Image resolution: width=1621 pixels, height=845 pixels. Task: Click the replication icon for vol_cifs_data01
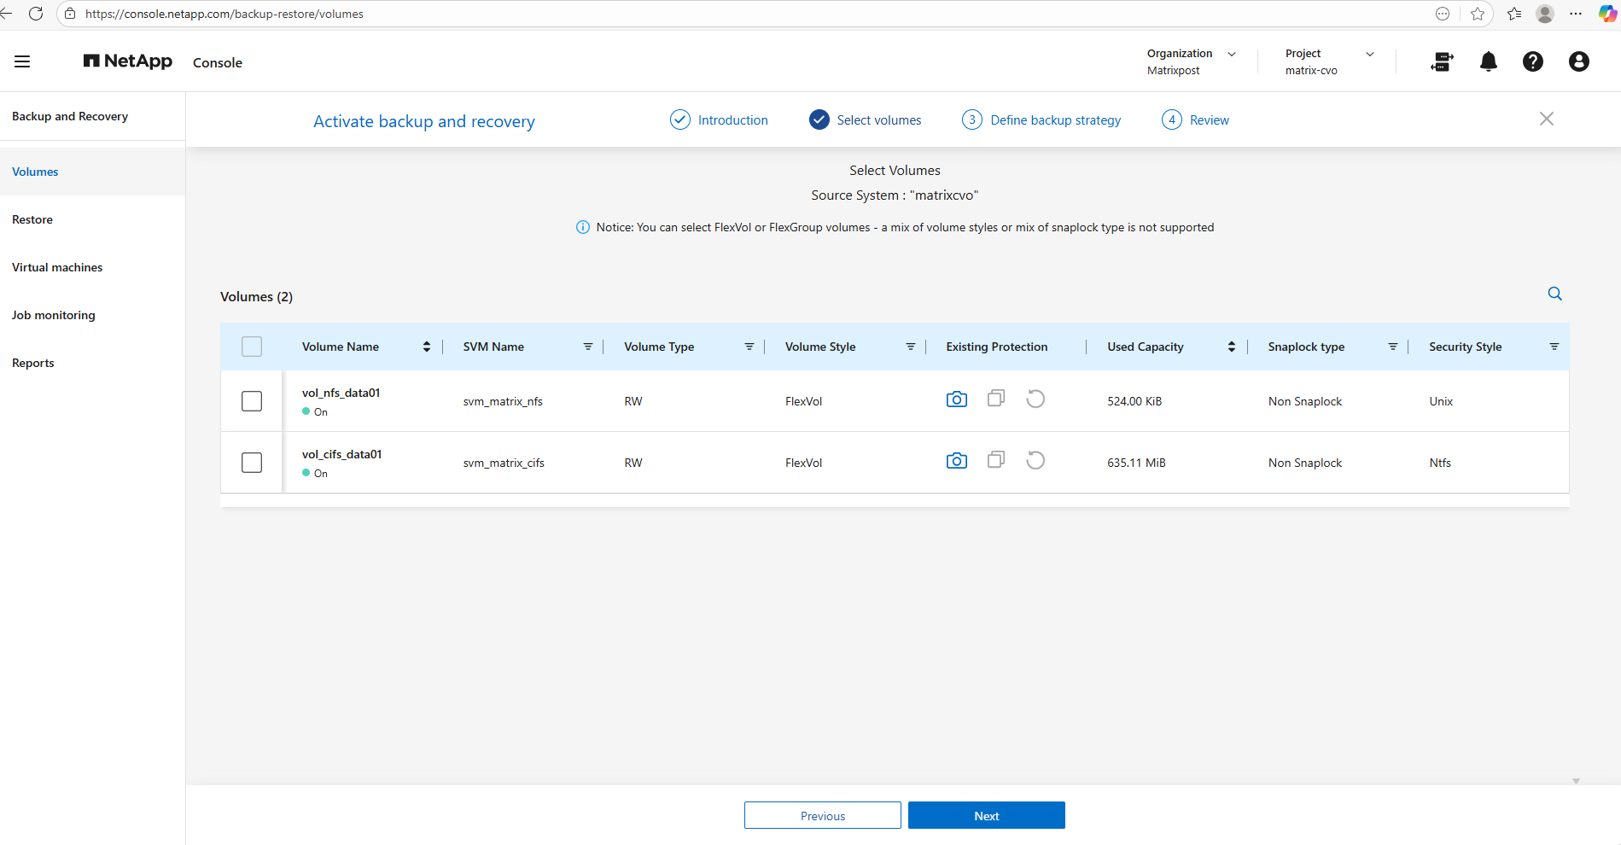(995, 460)
